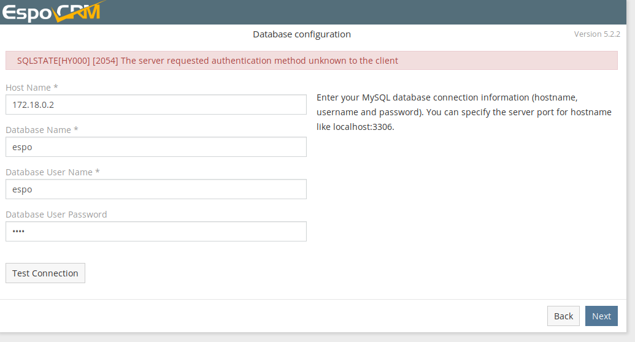Click the Test Connection button
Image resolution: width=635 pixels, height=342 pixels.
coord(45,273)
